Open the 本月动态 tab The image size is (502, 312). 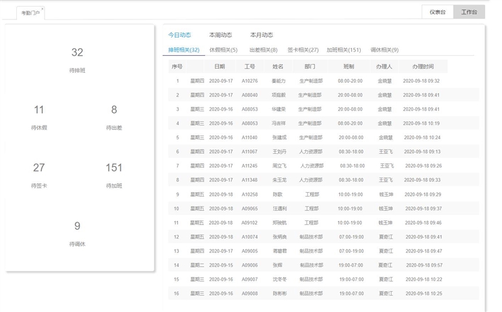[262, 35]
